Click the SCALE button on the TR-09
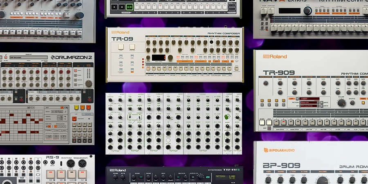 (132, 56)
